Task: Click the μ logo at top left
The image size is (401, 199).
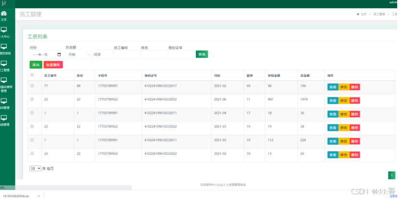Action: pyautogui.click(x=3, y=3)
